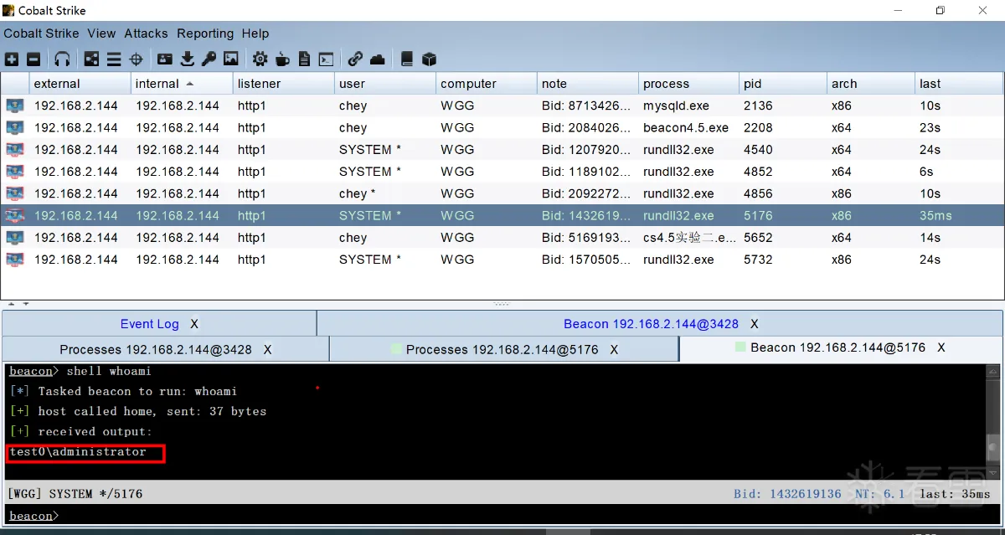1005x535 pixels.
Task: Click the terminal Scripted Web Delivery icon
Action: tap(327, 59)
